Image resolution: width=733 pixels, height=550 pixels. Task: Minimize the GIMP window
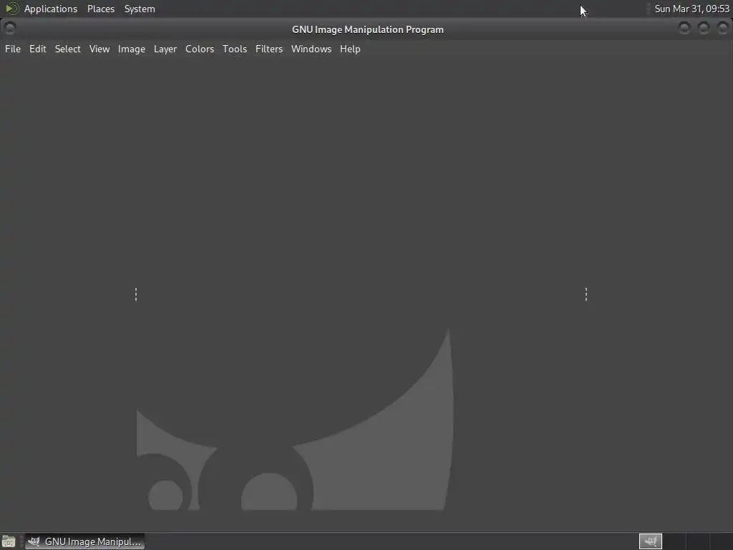[x=684, y=28]
